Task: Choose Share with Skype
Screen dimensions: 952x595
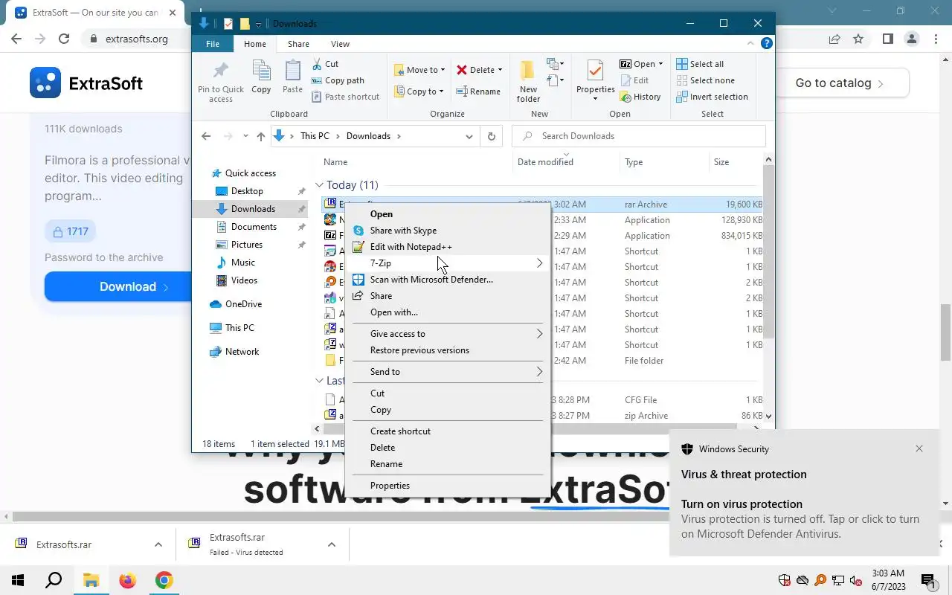Action: tap(446, 231)
